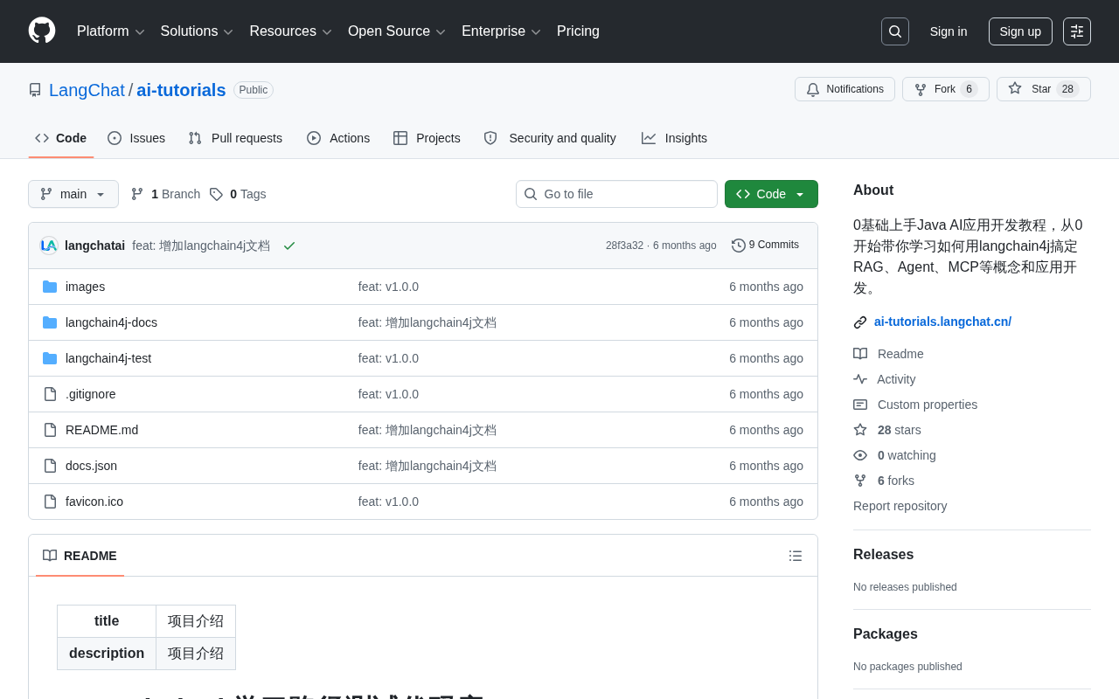
Task: Expand the Platform menu
Action: 111,31
